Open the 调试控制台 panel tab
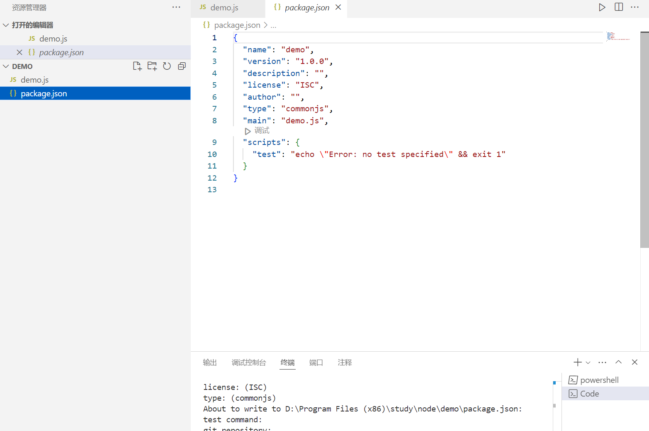This screenshot has width=649, height=431. click(x=249, y=362)
